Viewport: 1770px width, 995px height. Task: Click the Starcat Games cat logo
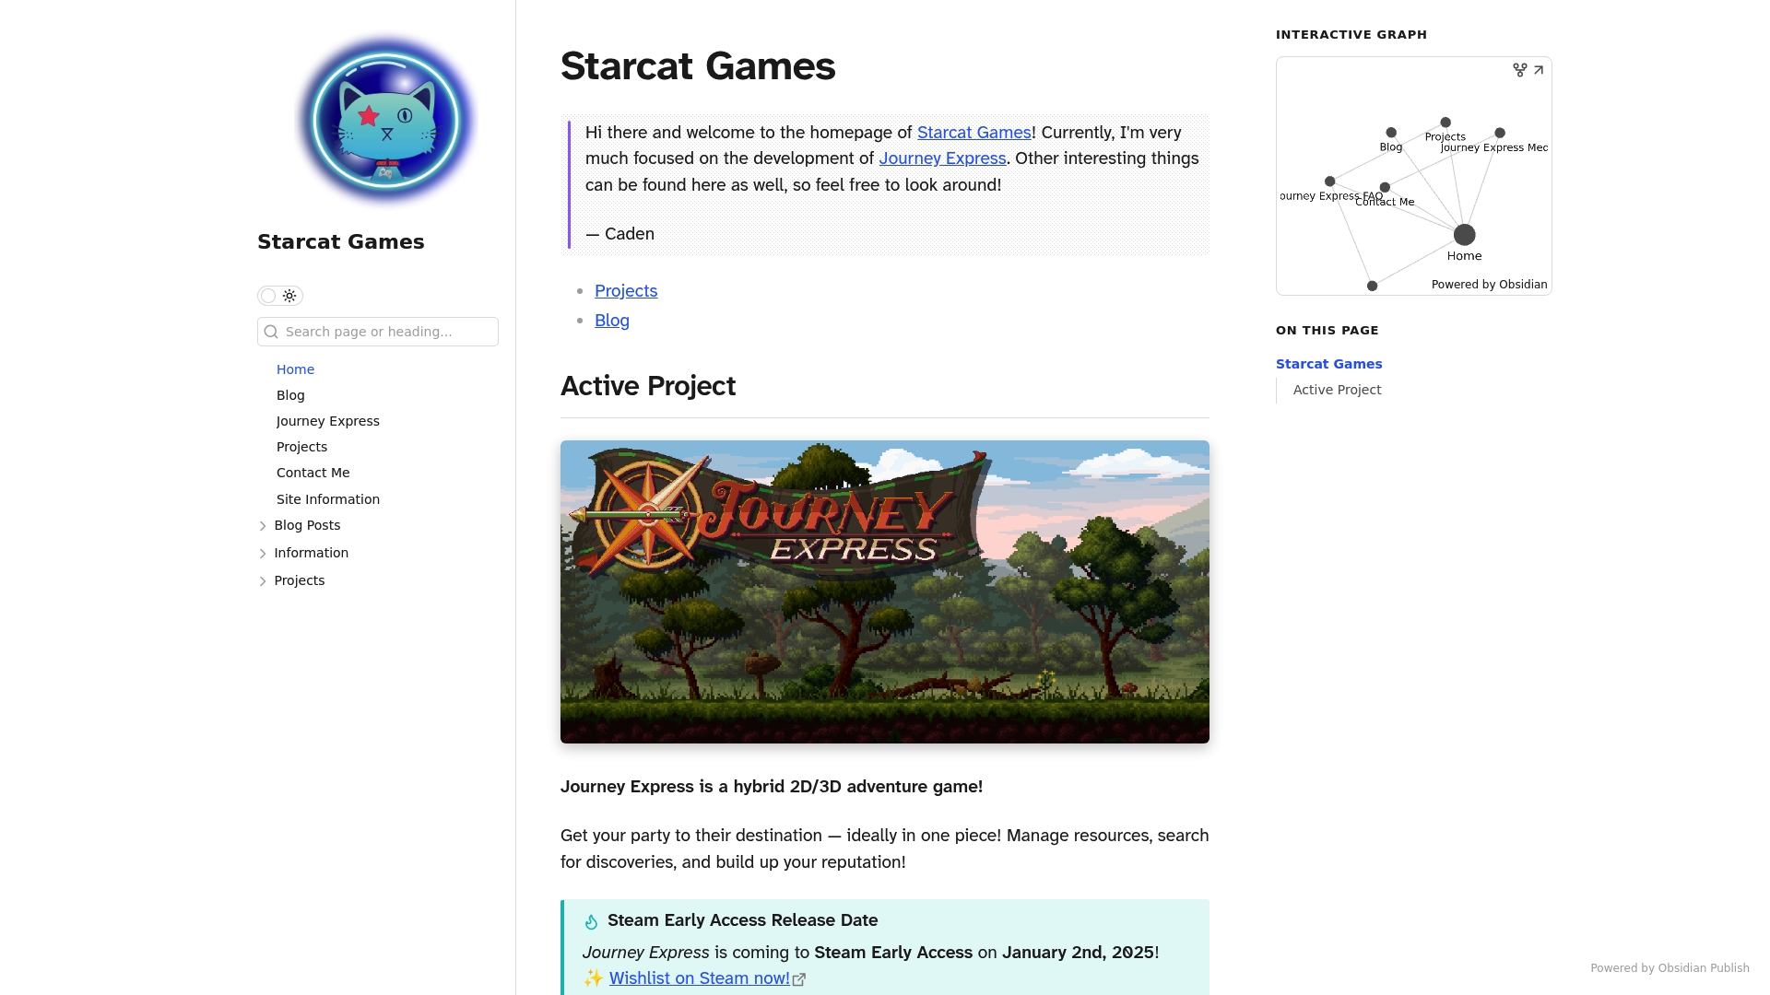tap(386, 120)
